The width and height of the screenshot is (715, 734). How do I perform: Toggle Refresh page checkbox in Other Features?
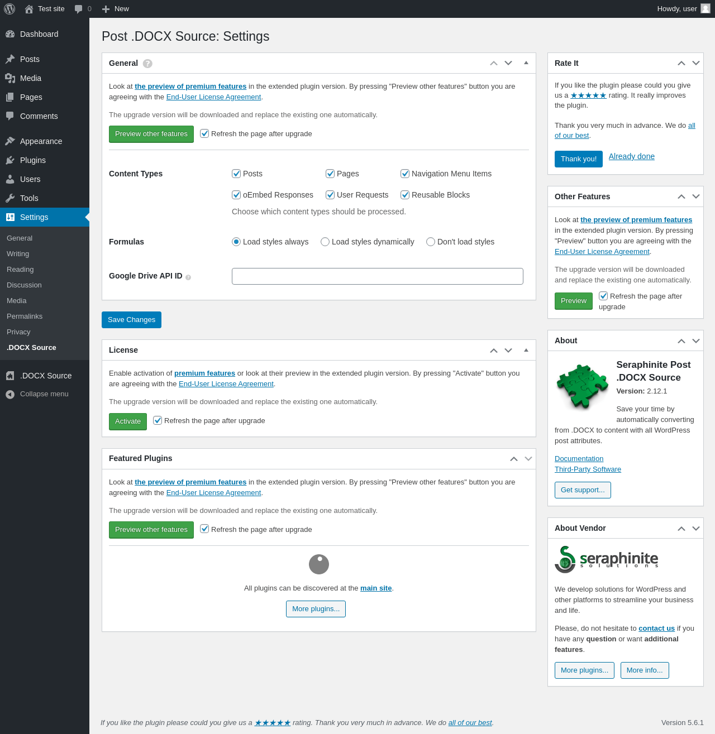[x=603, y=296]
